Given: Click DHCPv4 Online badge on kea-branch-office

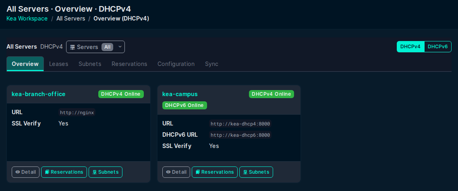Looking at the screenshot, I should coord(121,94).
